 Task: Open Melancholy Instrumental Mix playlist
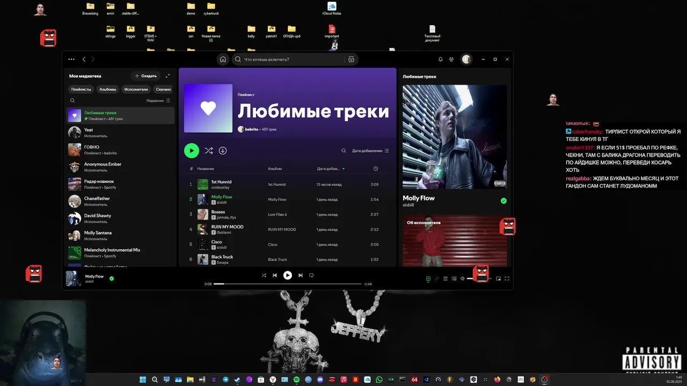[x=121, y=253]
